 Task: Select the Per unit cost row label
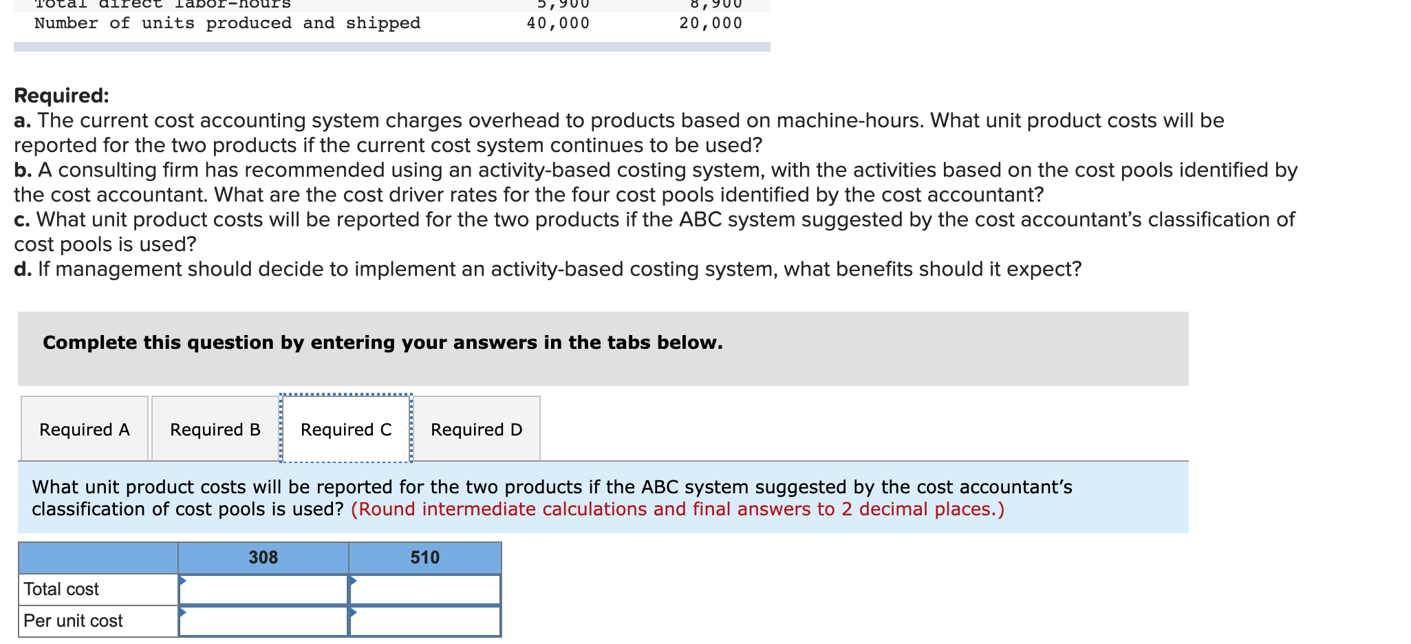tap(72, 620)
